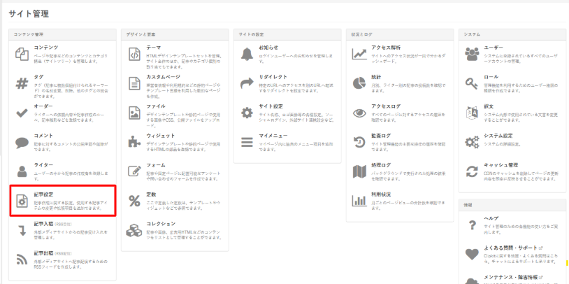This screenshot has width=569, height=284.
Task: Click the よくある質問・サポート heart icon
Action: [x=472, y=255]
